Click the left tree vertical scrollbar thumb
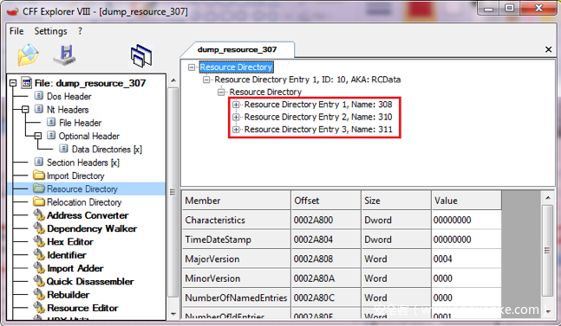561x326 pixels. pyautogui.click(x=173, y=193)
